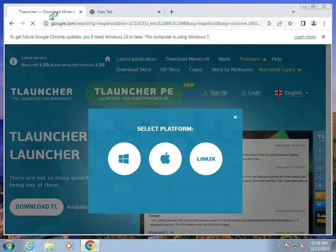Viewport: 336px width, 252px height.
Task: Close the Select Platform dialog
Action: pos(235,117)
